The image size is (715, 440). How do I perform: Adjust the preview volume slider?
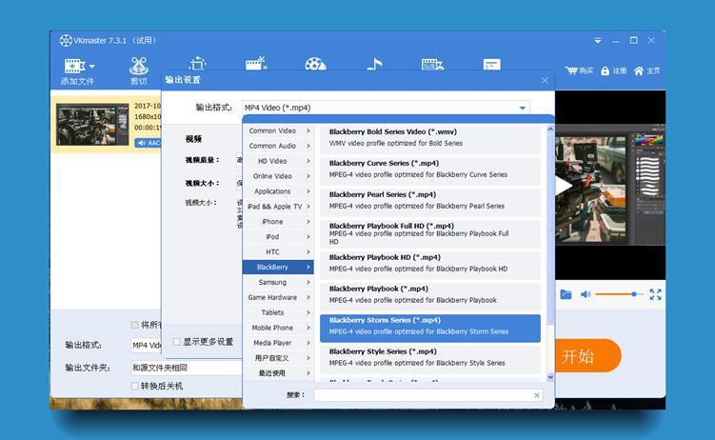coord(618,294)
